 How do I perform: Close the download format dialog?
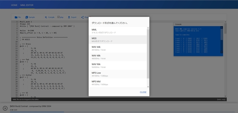(143, 92)
